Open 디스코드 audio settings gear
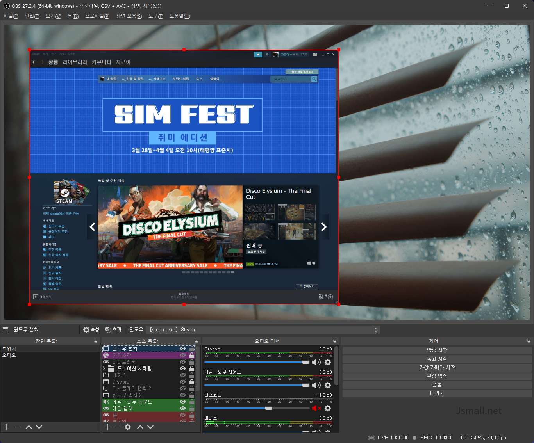 tap(328, 408)
